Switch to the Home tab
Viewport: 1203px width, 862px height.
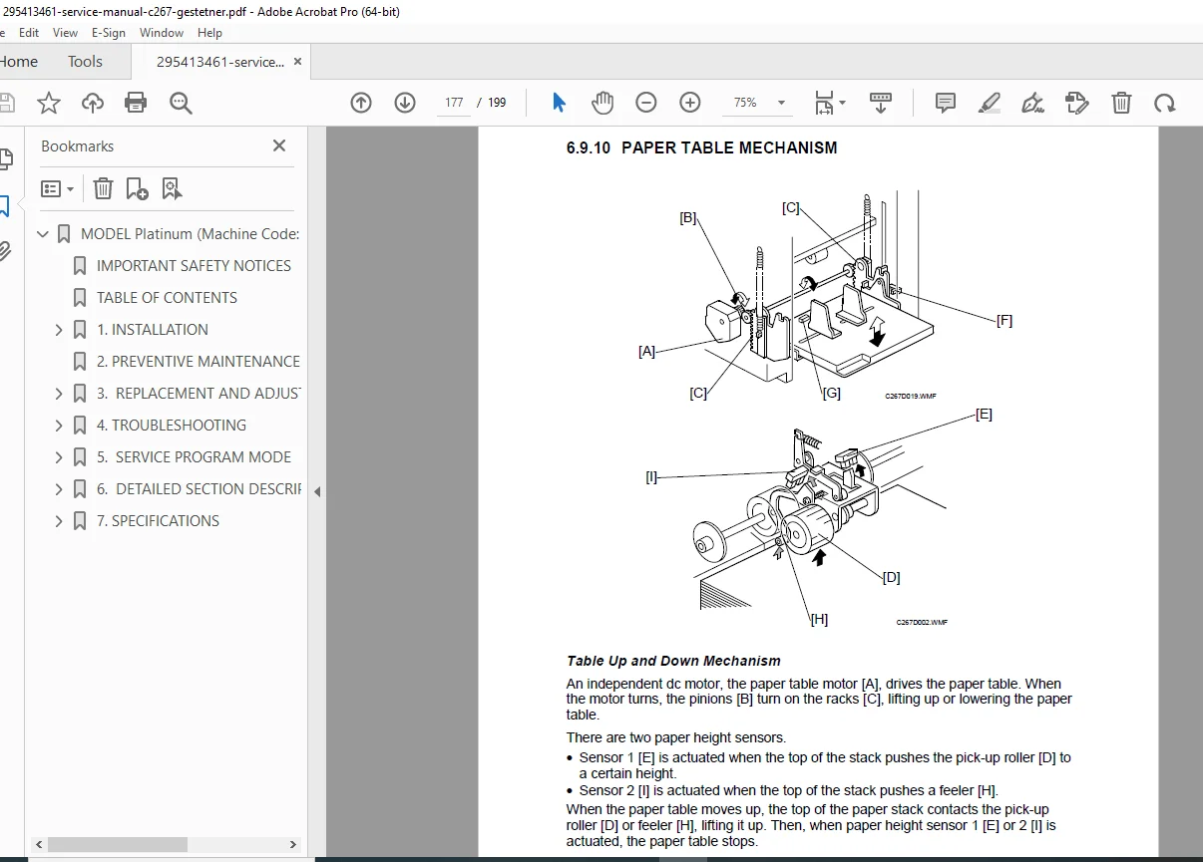pos(18,62)
